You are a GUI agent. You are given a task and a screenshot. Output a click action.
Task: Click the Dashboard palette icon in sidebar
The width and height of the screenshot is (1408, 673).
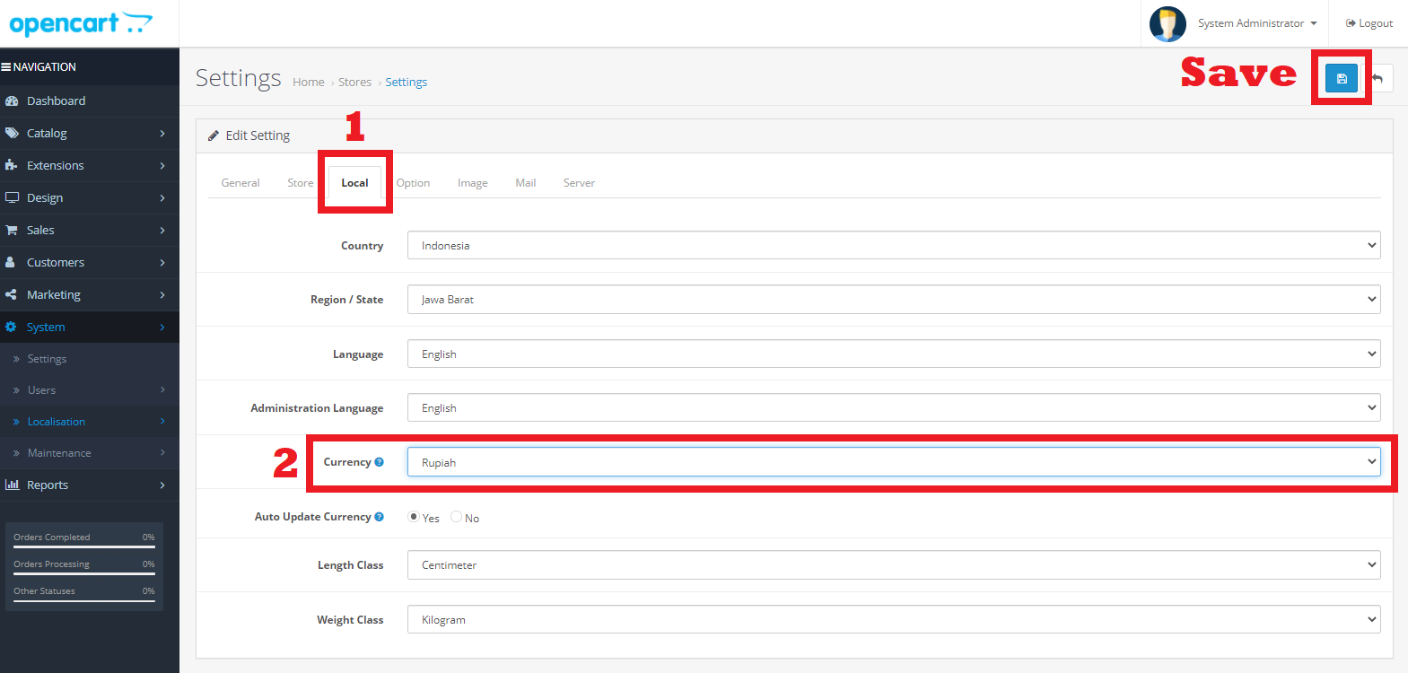(12, 101)
